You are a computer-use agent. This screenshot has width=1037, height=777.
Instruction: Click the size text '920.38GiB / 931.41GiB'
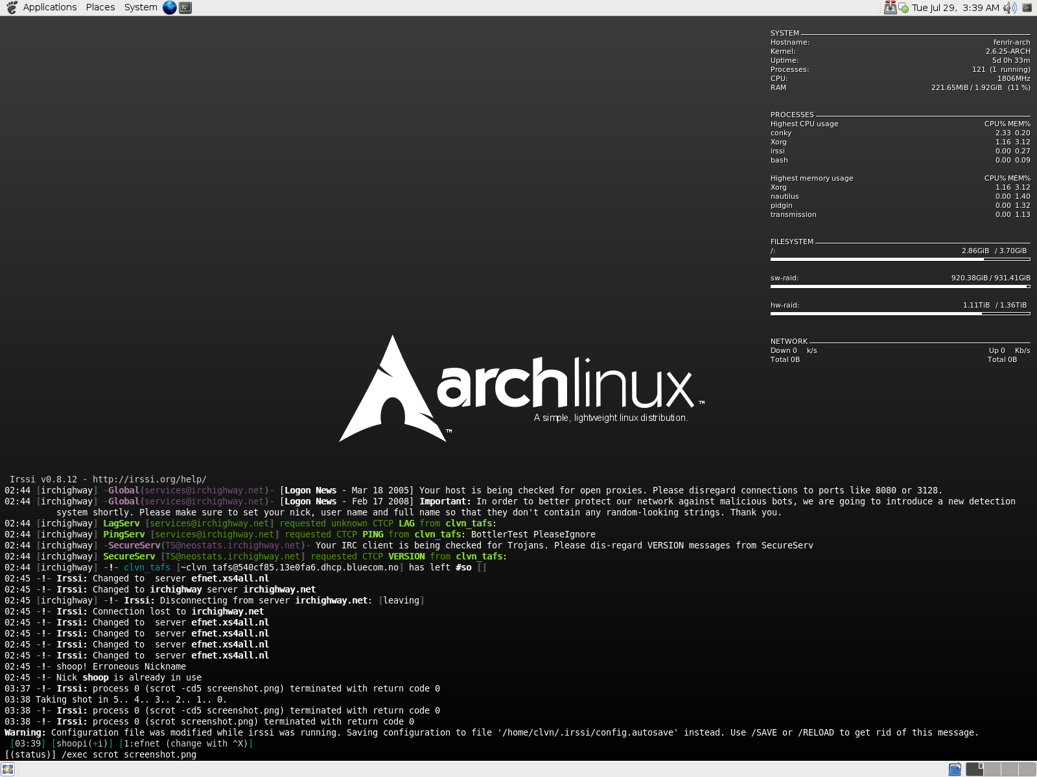pyautogui.click(x=990, y=278)
